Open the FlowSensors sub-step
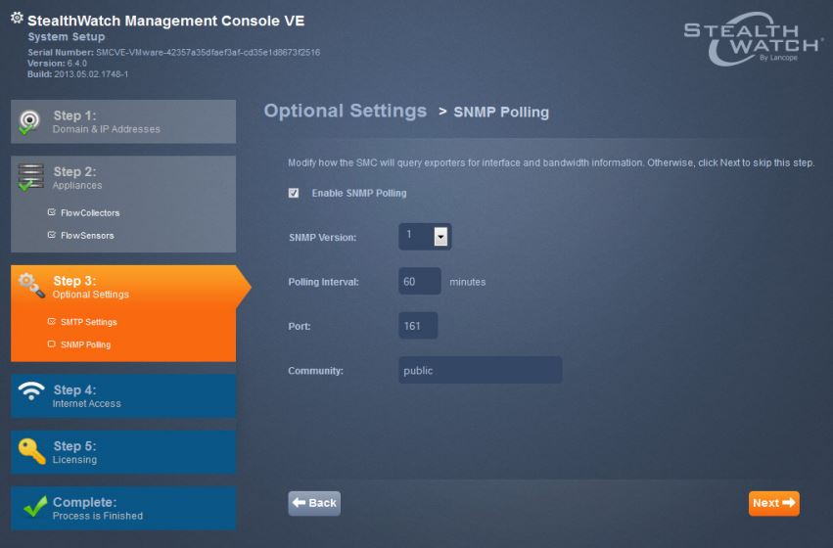Image resolution: width=833 pixels, height=548 pixels. point(87,235)
